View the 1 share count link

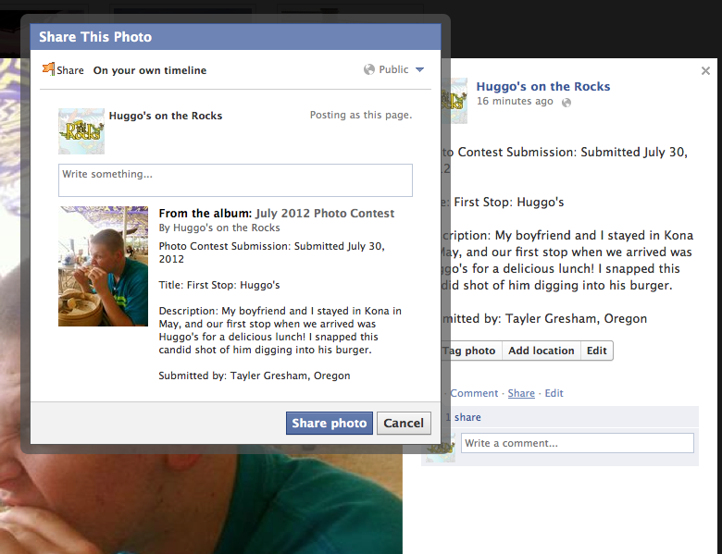point(463,417)
